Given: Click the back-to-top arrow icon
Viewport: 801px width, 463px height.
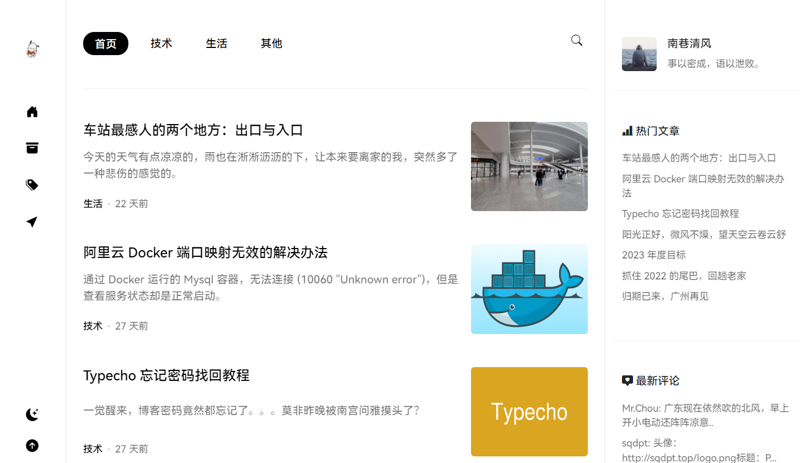Looking at the screenshot, I should click(33, 445).
